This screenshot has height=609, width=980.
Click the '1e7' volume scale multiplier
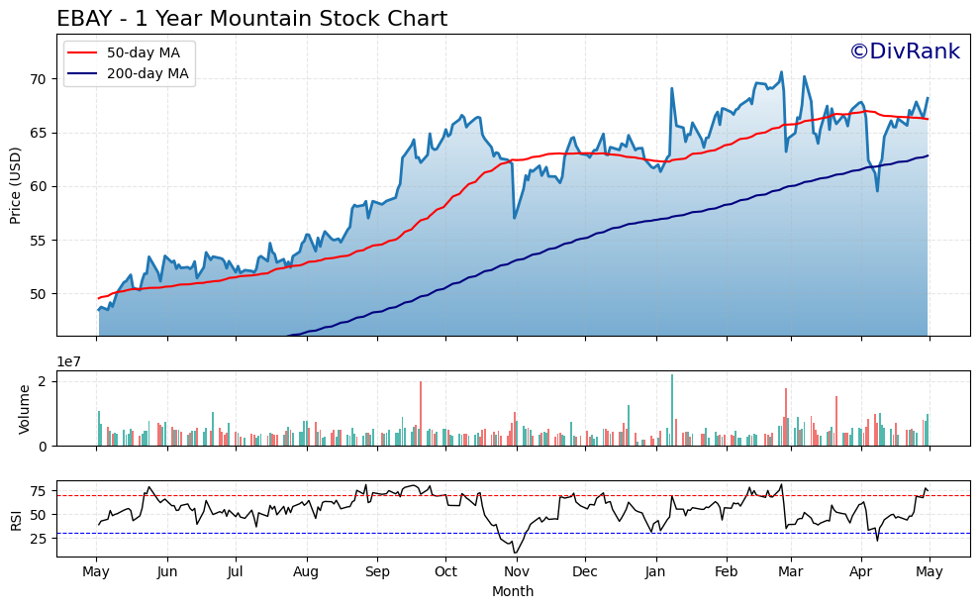coord(68,361)
